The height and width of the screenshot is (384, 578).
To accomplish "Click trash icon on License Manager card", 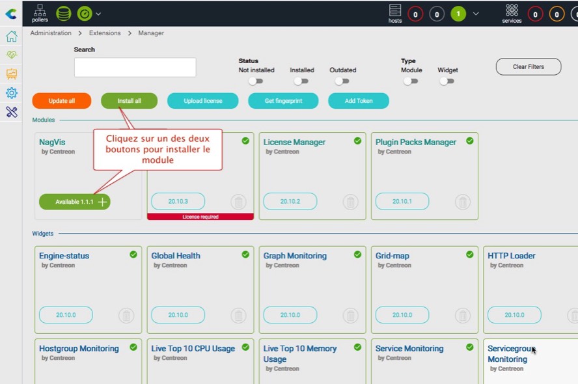I will coord(350,202).
